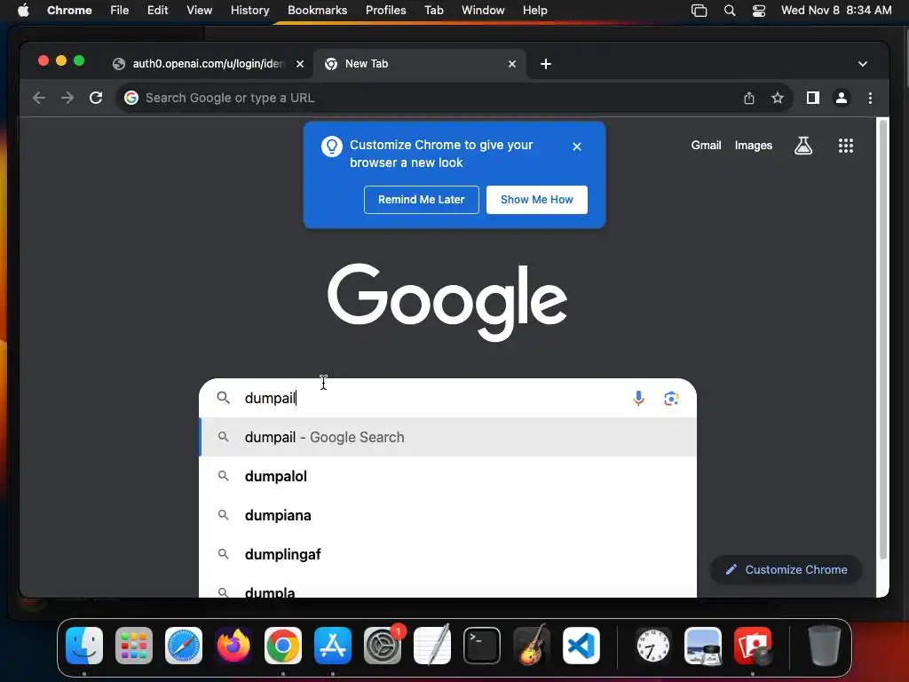Open System Settings from the Dock
Viewport: 909px width, 682px height.
pyautogui.click(x=383, y=646)
